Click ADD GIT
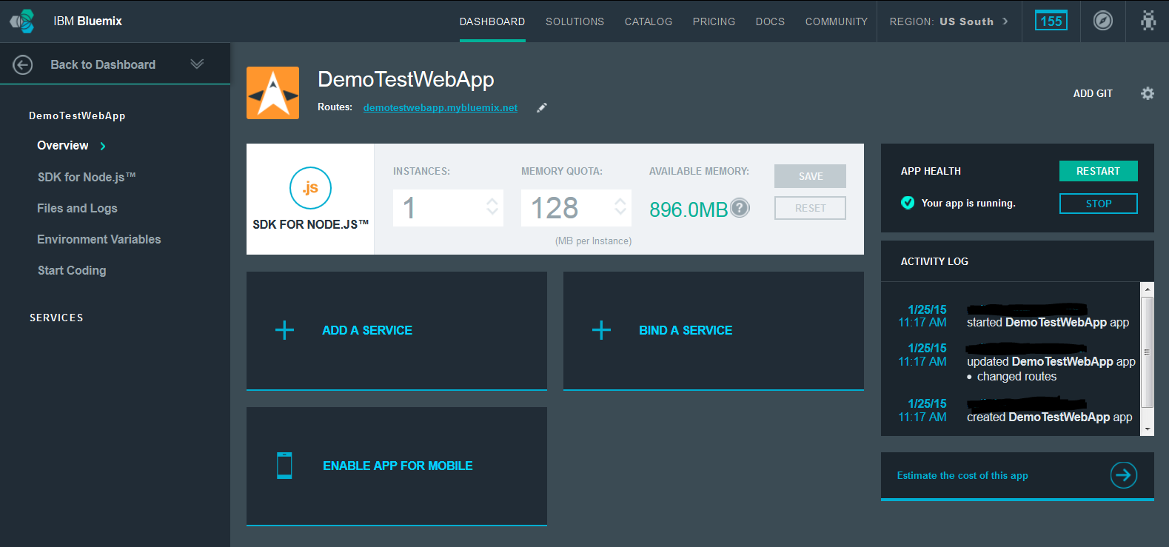The width and height of the screenshot is (1169, 547). (x=1093, y=93)
